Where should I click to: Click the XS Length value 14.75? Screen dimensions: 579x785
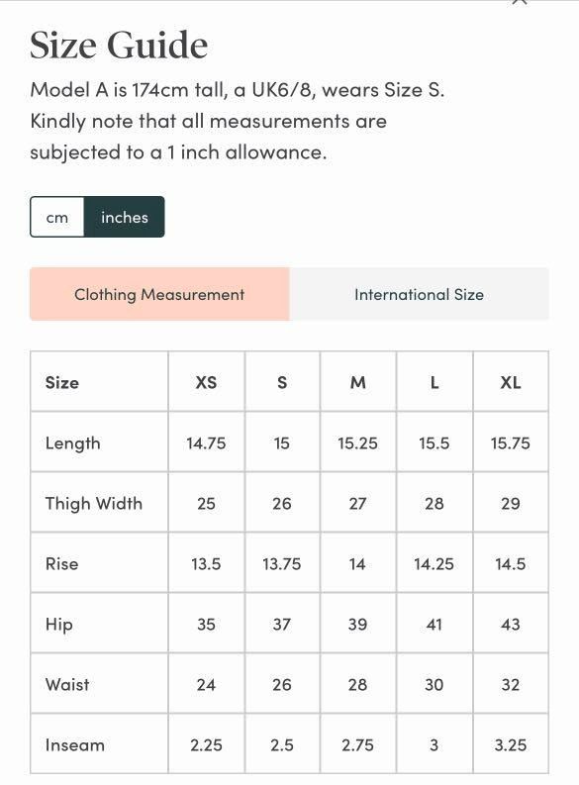pyautogui.click(x=206, y=443)
